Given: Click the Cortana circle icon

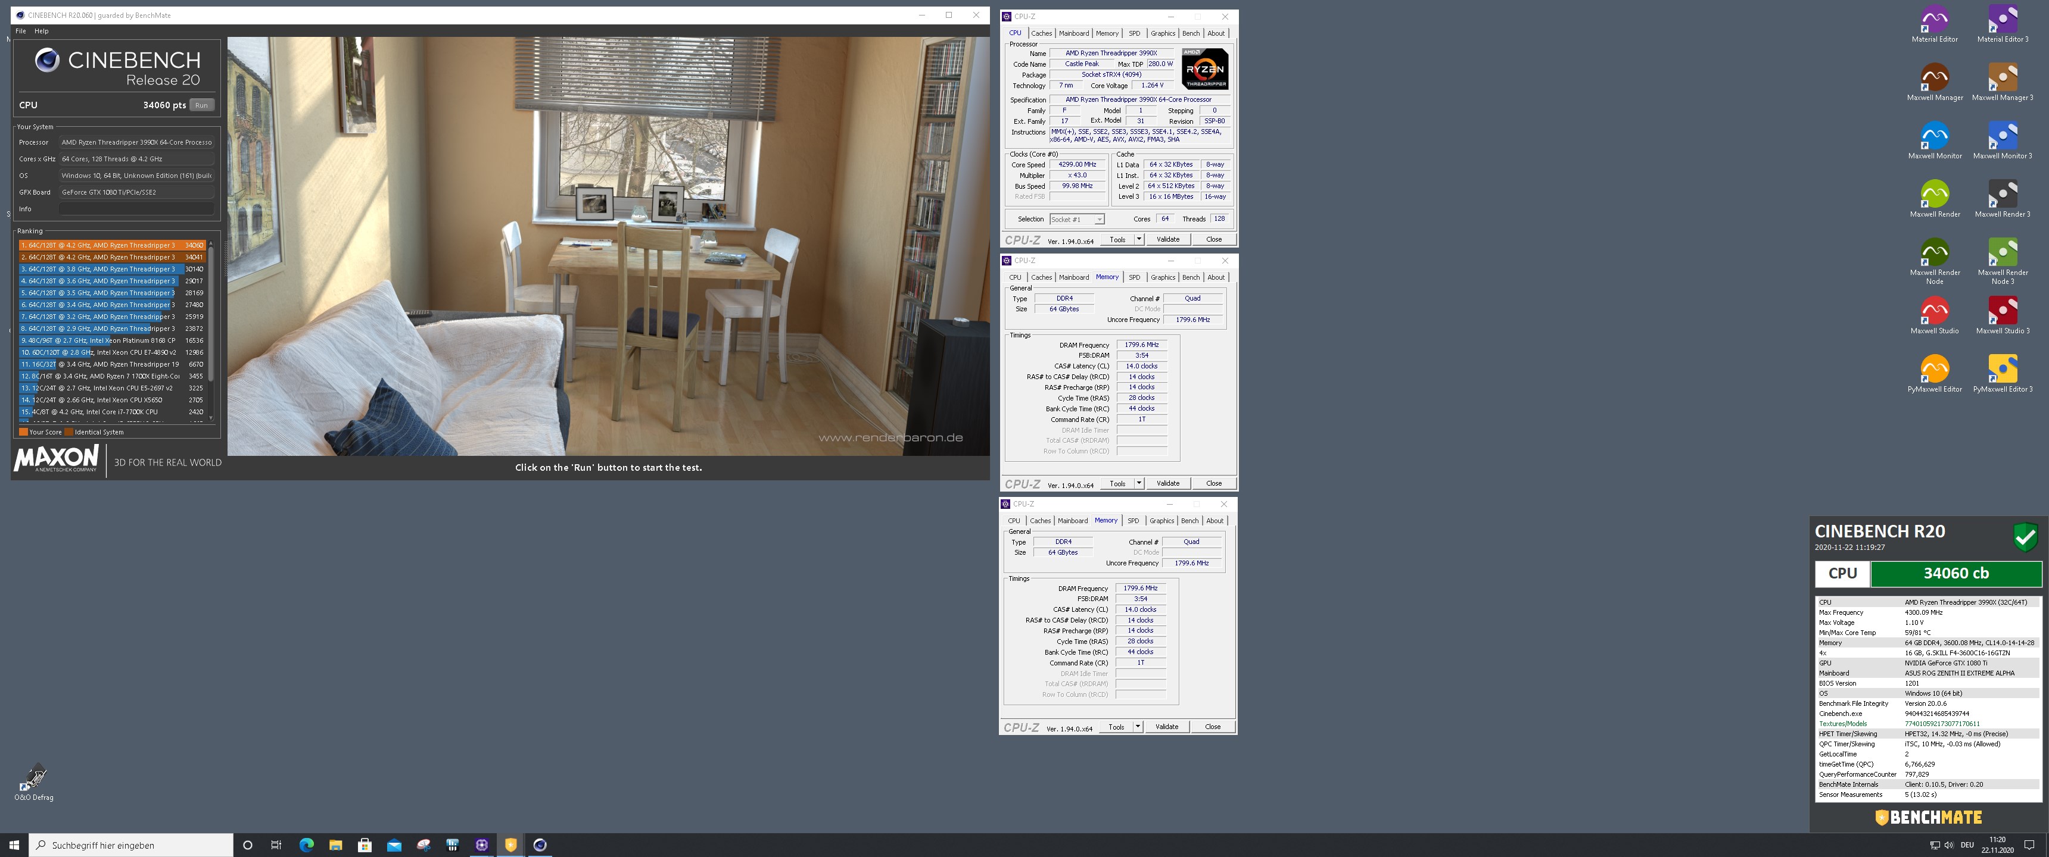Looking at the screenshot, I should [247, 845].
